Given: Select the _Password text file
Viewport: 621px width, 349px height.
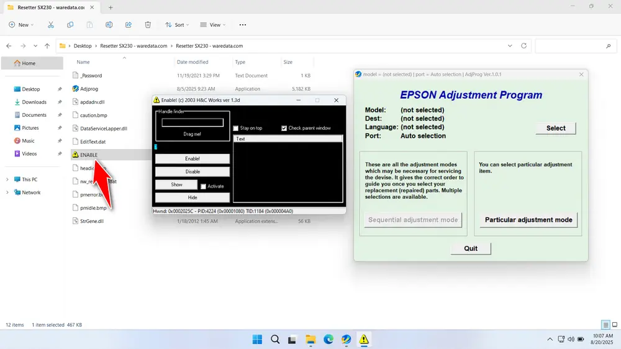Looking at the screenshot, I should point(91,75).
